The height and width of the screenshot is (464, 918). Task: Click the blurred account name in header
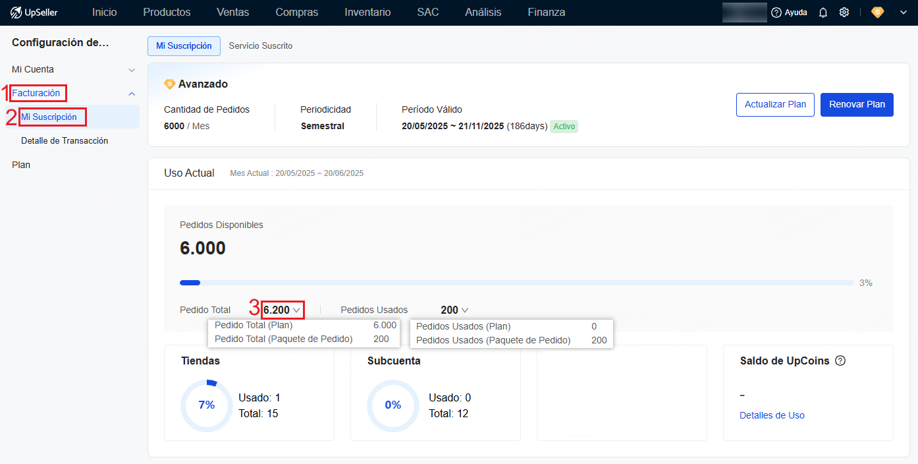pyautogui.click(x=744, y=13)
